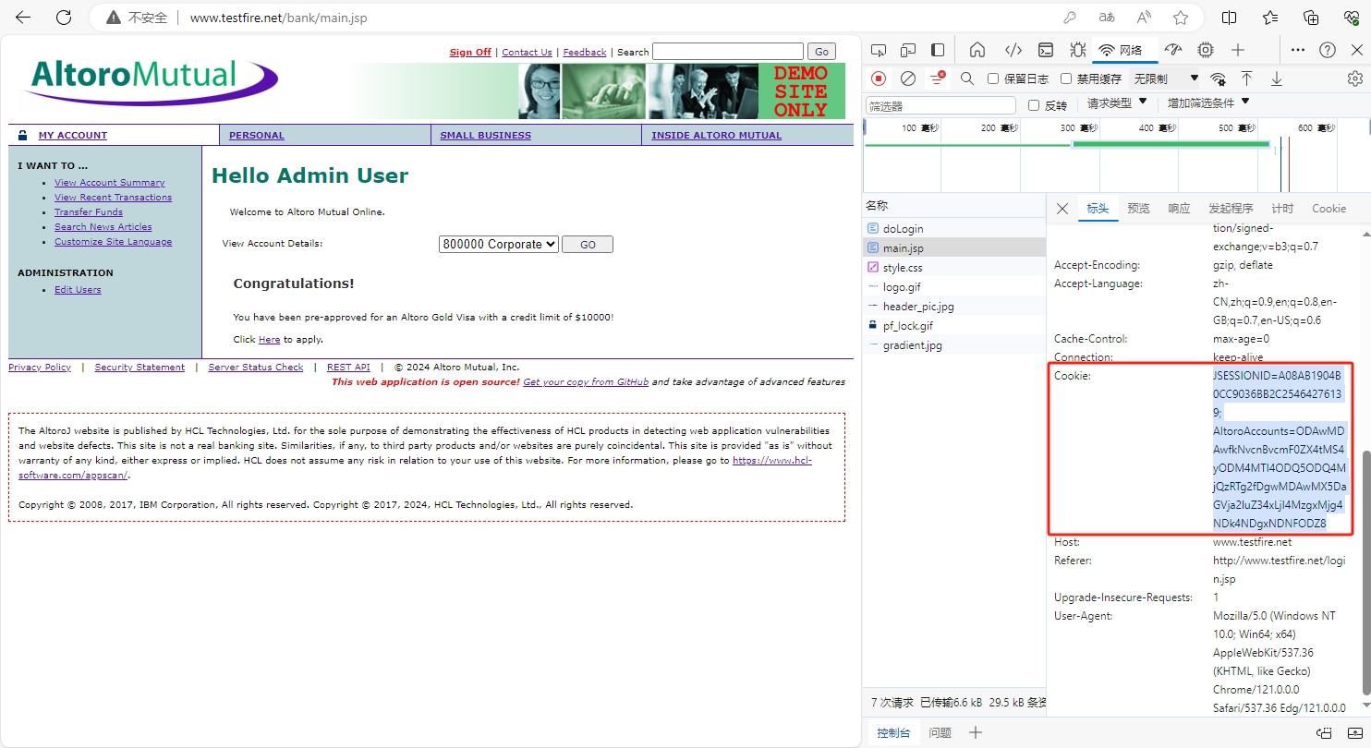
Task: Open the REST API footer link
Action: 348,368
